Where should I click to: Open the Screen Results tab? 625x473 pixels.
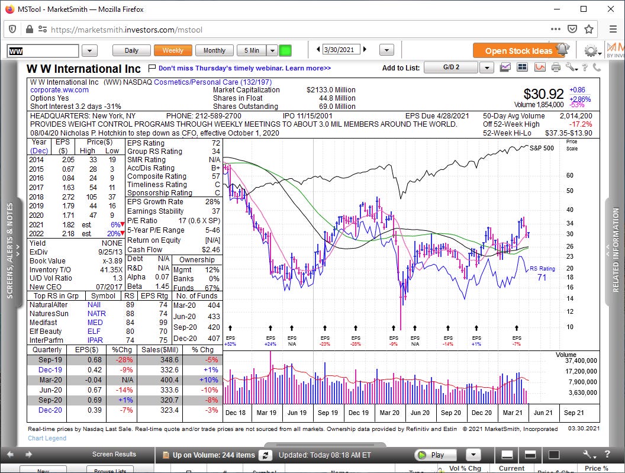(114, 454)
